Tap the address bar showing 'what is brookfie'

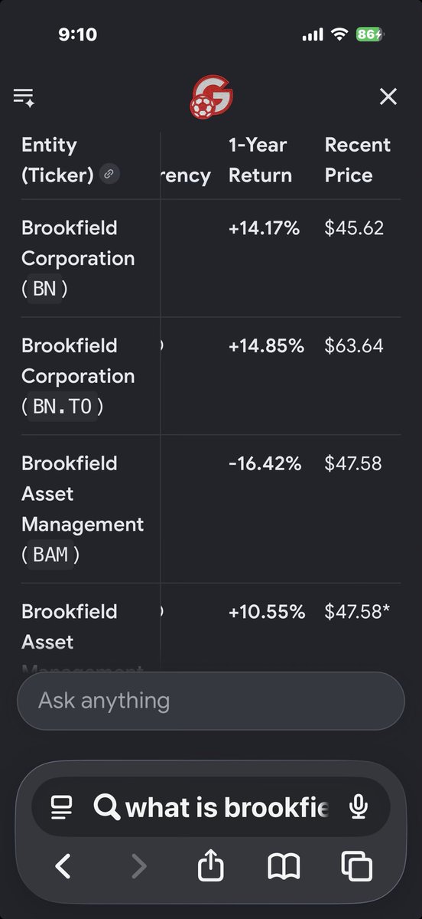coord(211,806)
